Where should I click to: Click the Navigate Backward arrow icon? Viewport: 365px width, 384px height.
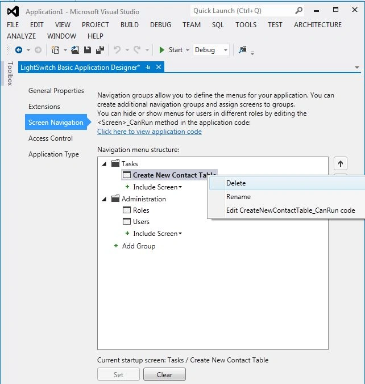coord(19,50)
